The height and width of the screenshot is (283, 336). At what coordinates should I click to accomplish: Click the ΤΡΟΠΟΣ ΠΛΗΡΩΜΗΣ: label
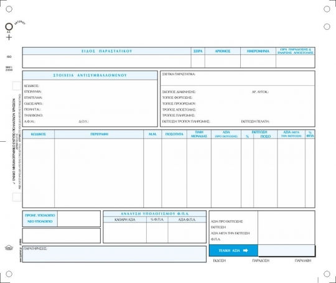(179, 116)
